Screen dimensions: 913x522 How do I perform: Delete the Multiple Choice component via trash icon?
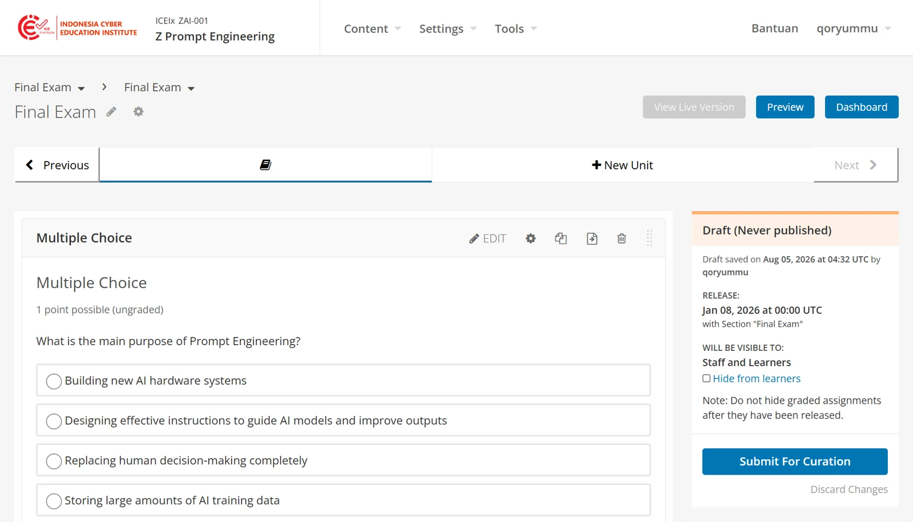pyautogui.click(x=622, y=238)
